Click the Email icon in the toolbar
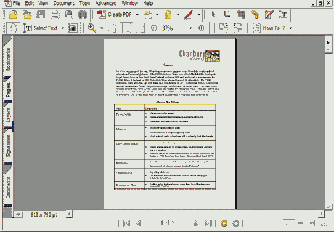 tap(69, 15)
